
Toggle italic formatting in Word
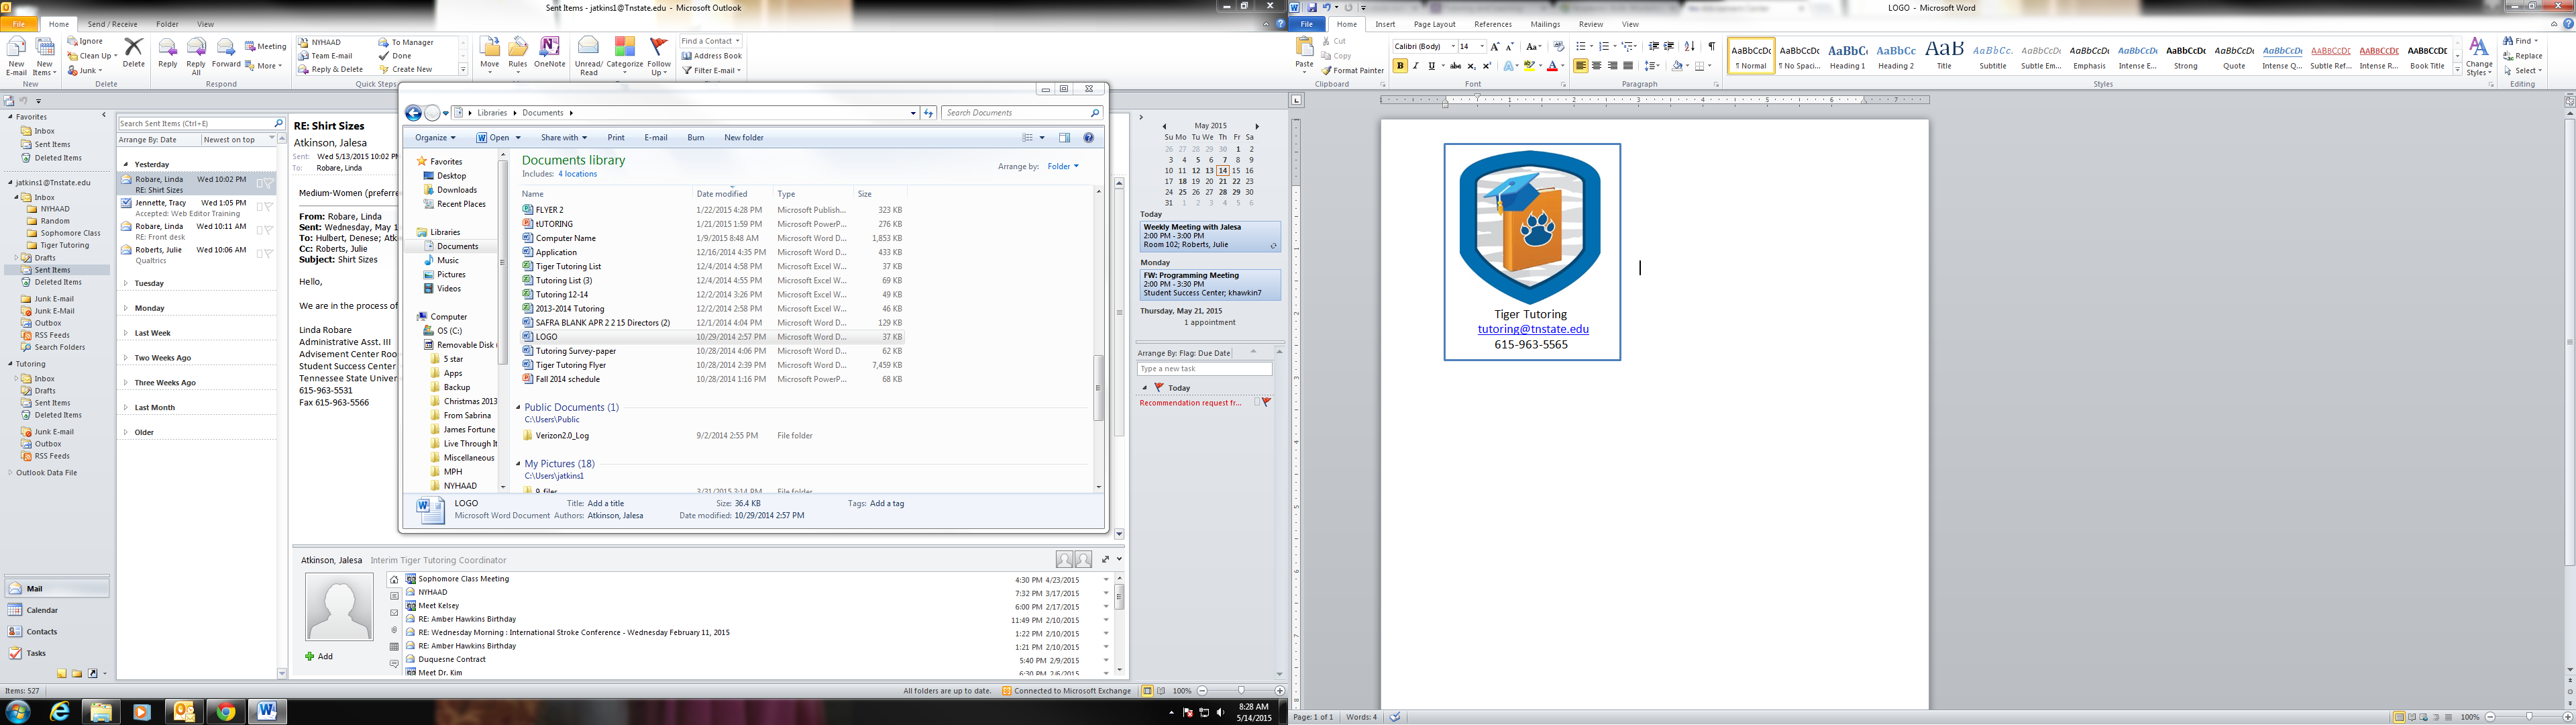1415,66
